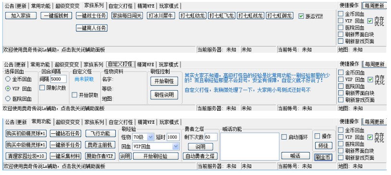Select the VIP 回血 radio under 选择回血
The image size is (391, 175).
point(8,89)
